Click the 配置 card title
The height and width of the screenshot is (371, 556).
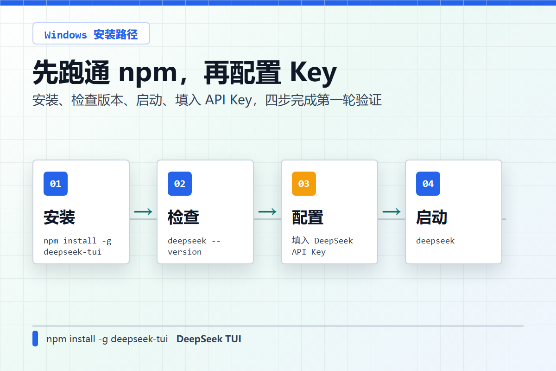pos(308,217)
